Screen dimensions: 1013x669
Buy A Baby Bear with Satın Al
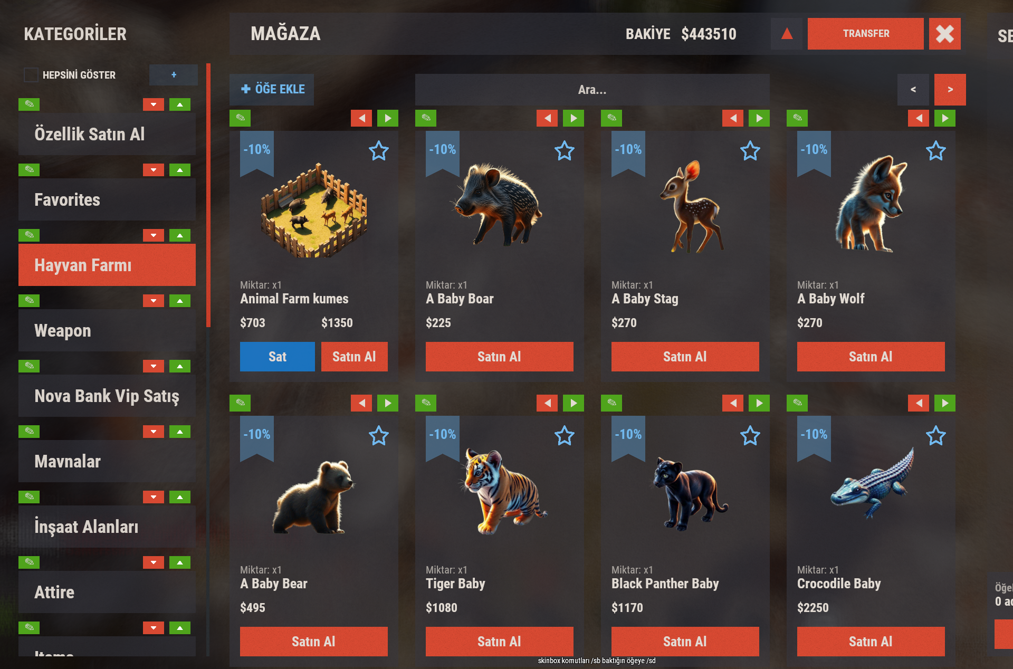(314, 642)
